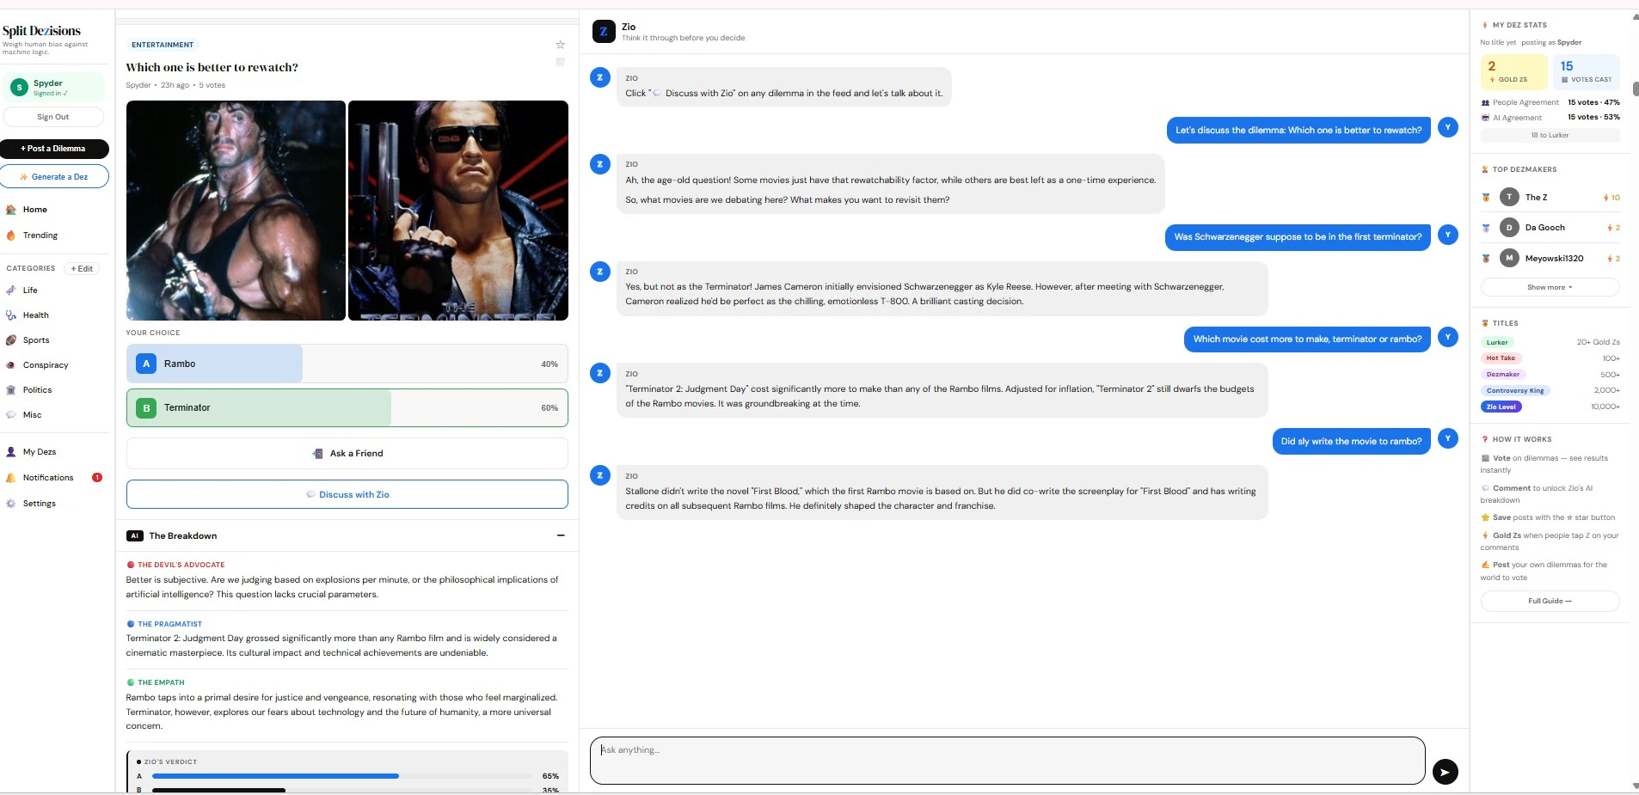Click Generate a Dez button
The height and width of the screenshot is (795, 1639).
click(54, 177)
